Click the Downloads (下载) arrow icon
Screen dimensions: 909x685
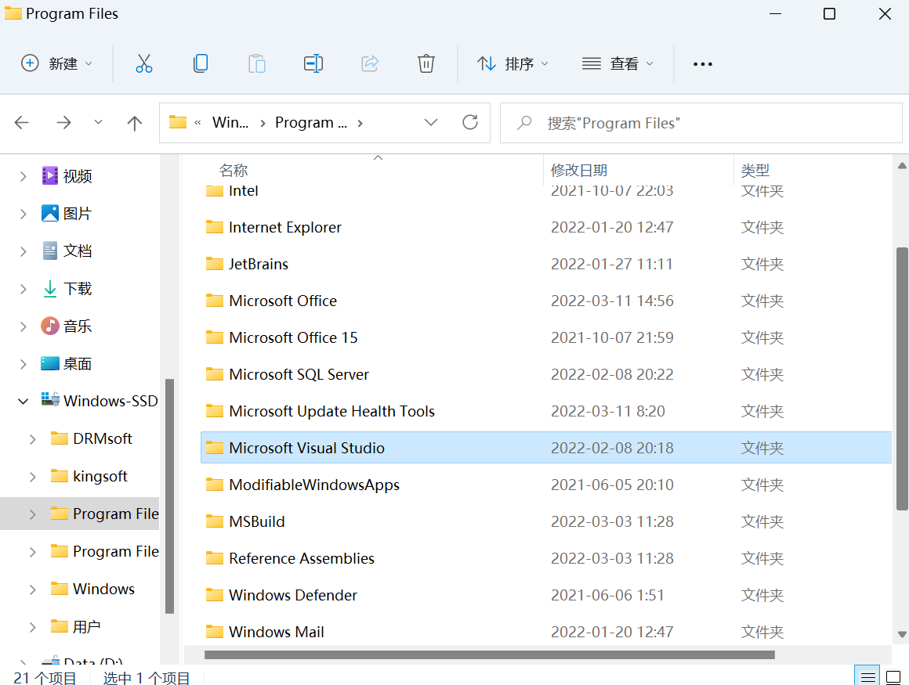click(x=50, y=288)
